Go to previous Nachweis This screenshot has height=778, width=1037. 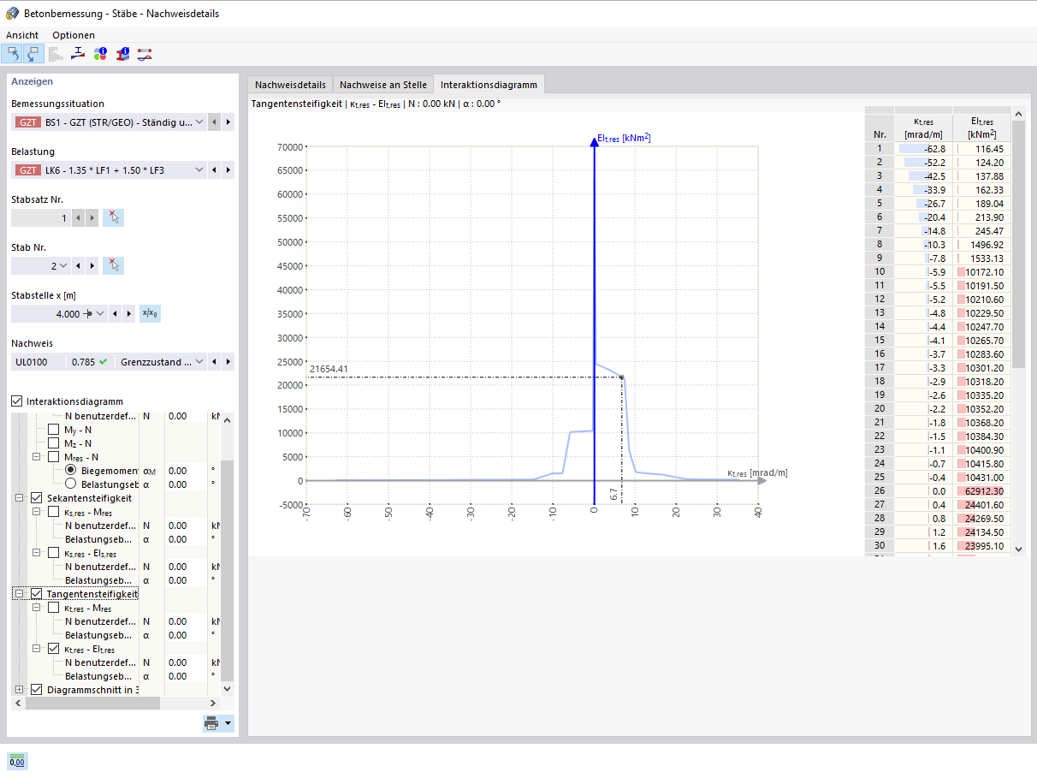pyautogui.click(x=215, y=362)
